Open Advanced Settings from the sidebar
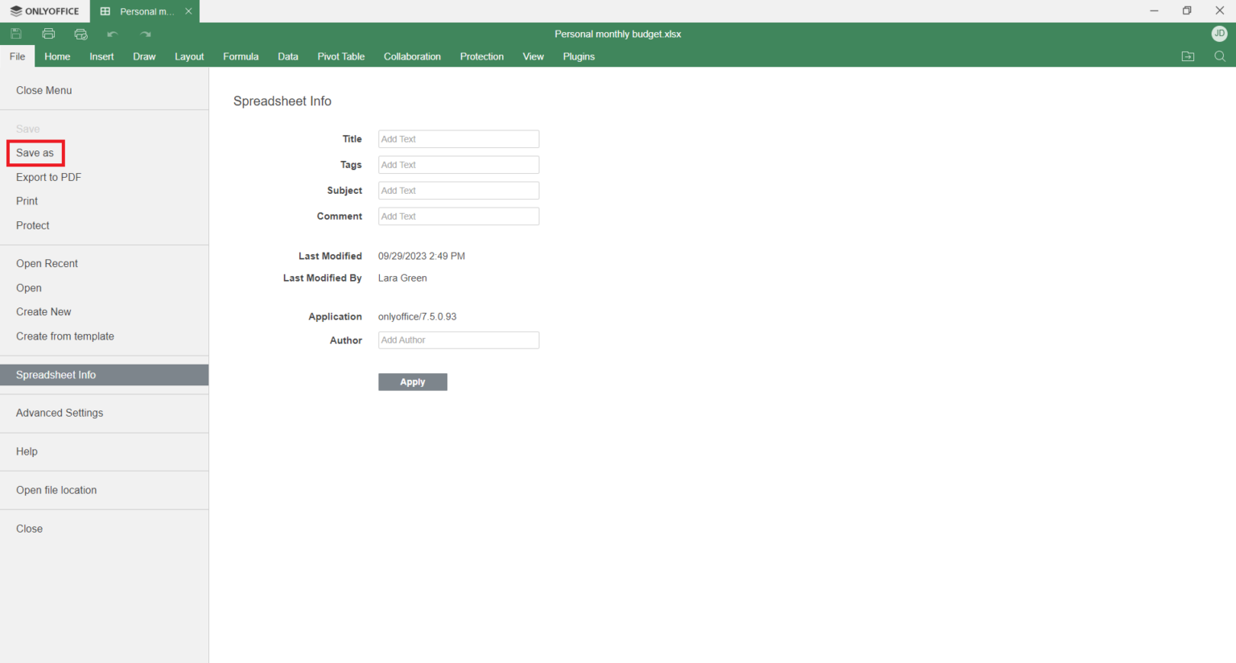The image size is (1236, 663). pyautogui.click(x=60, y=413)
